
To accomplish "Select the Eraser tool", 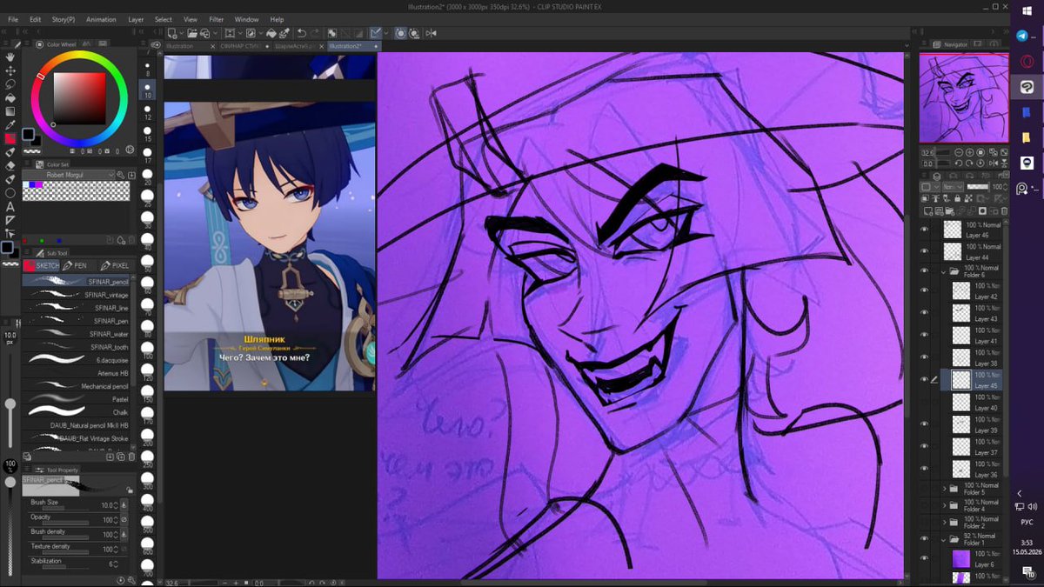I will (x=10, y=165).
